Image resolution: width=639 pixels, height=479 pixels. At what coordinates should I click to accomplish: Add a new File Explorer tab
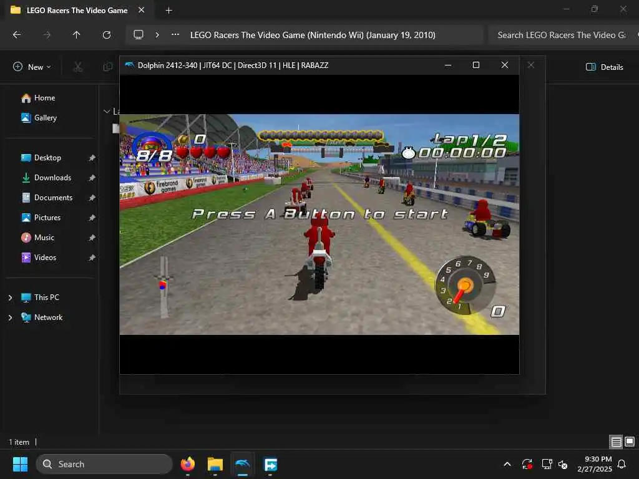[168, 11]
